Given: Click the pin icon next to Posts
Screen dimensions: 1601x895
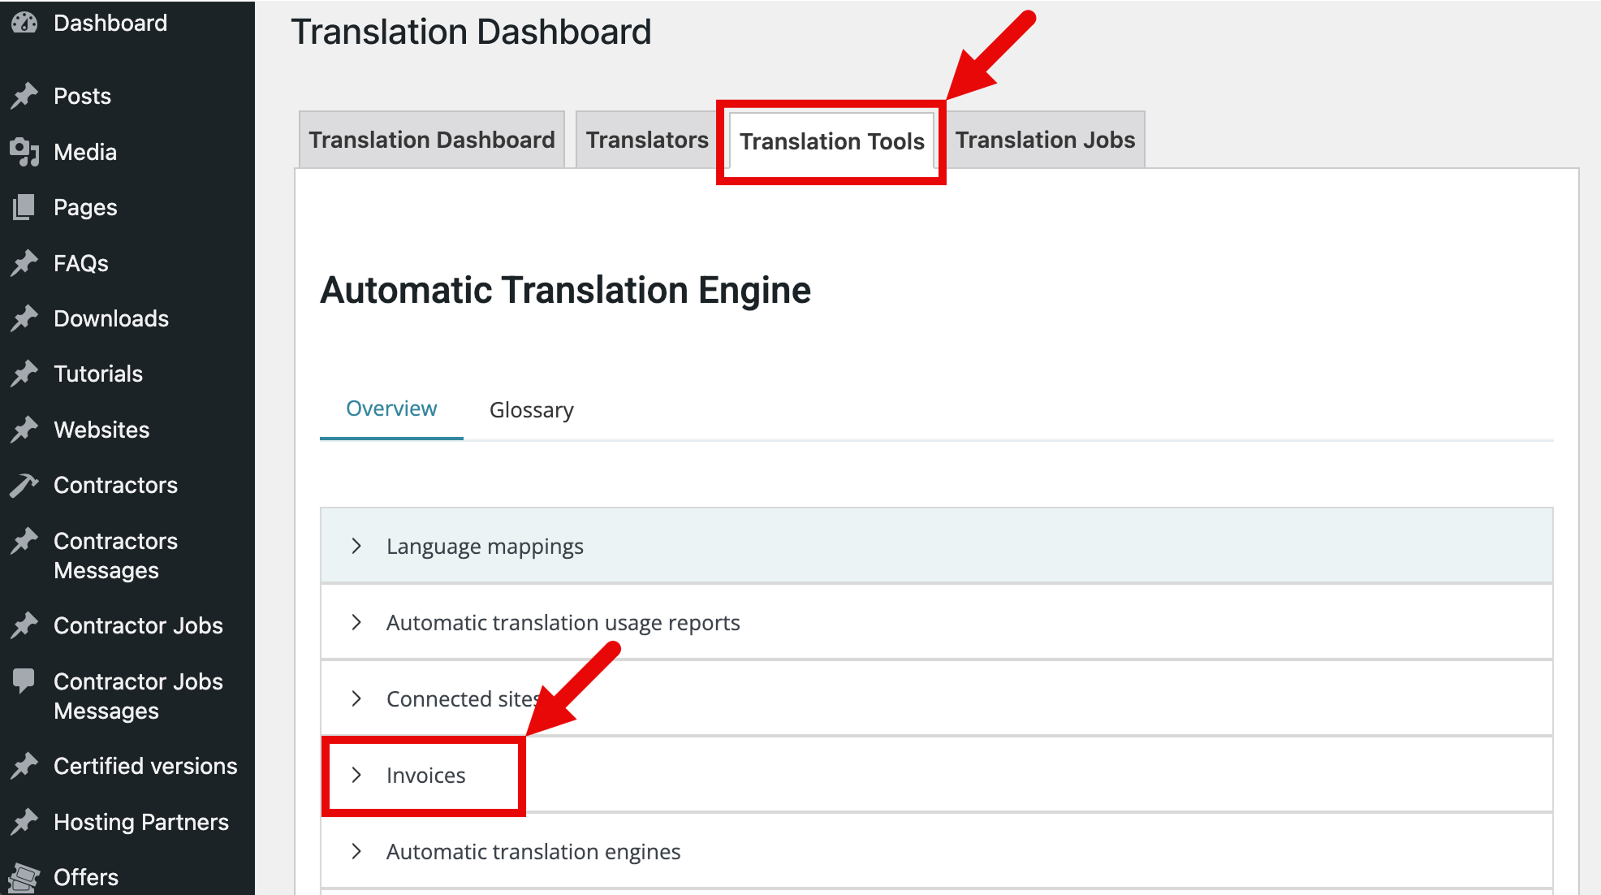Looking at the screenshot, I should 24,96.
